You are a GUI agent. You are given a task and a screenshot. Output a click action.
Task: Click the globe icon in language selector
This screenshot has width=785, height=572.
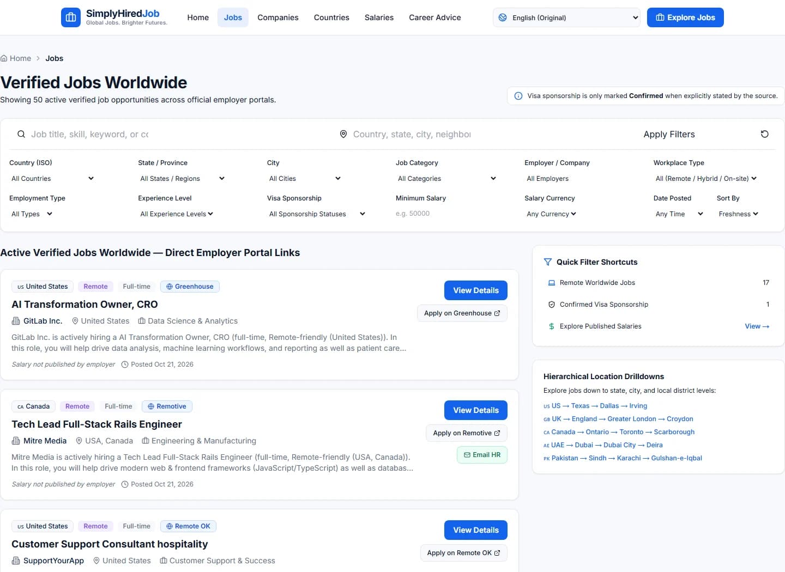click(x=503, y=17)
